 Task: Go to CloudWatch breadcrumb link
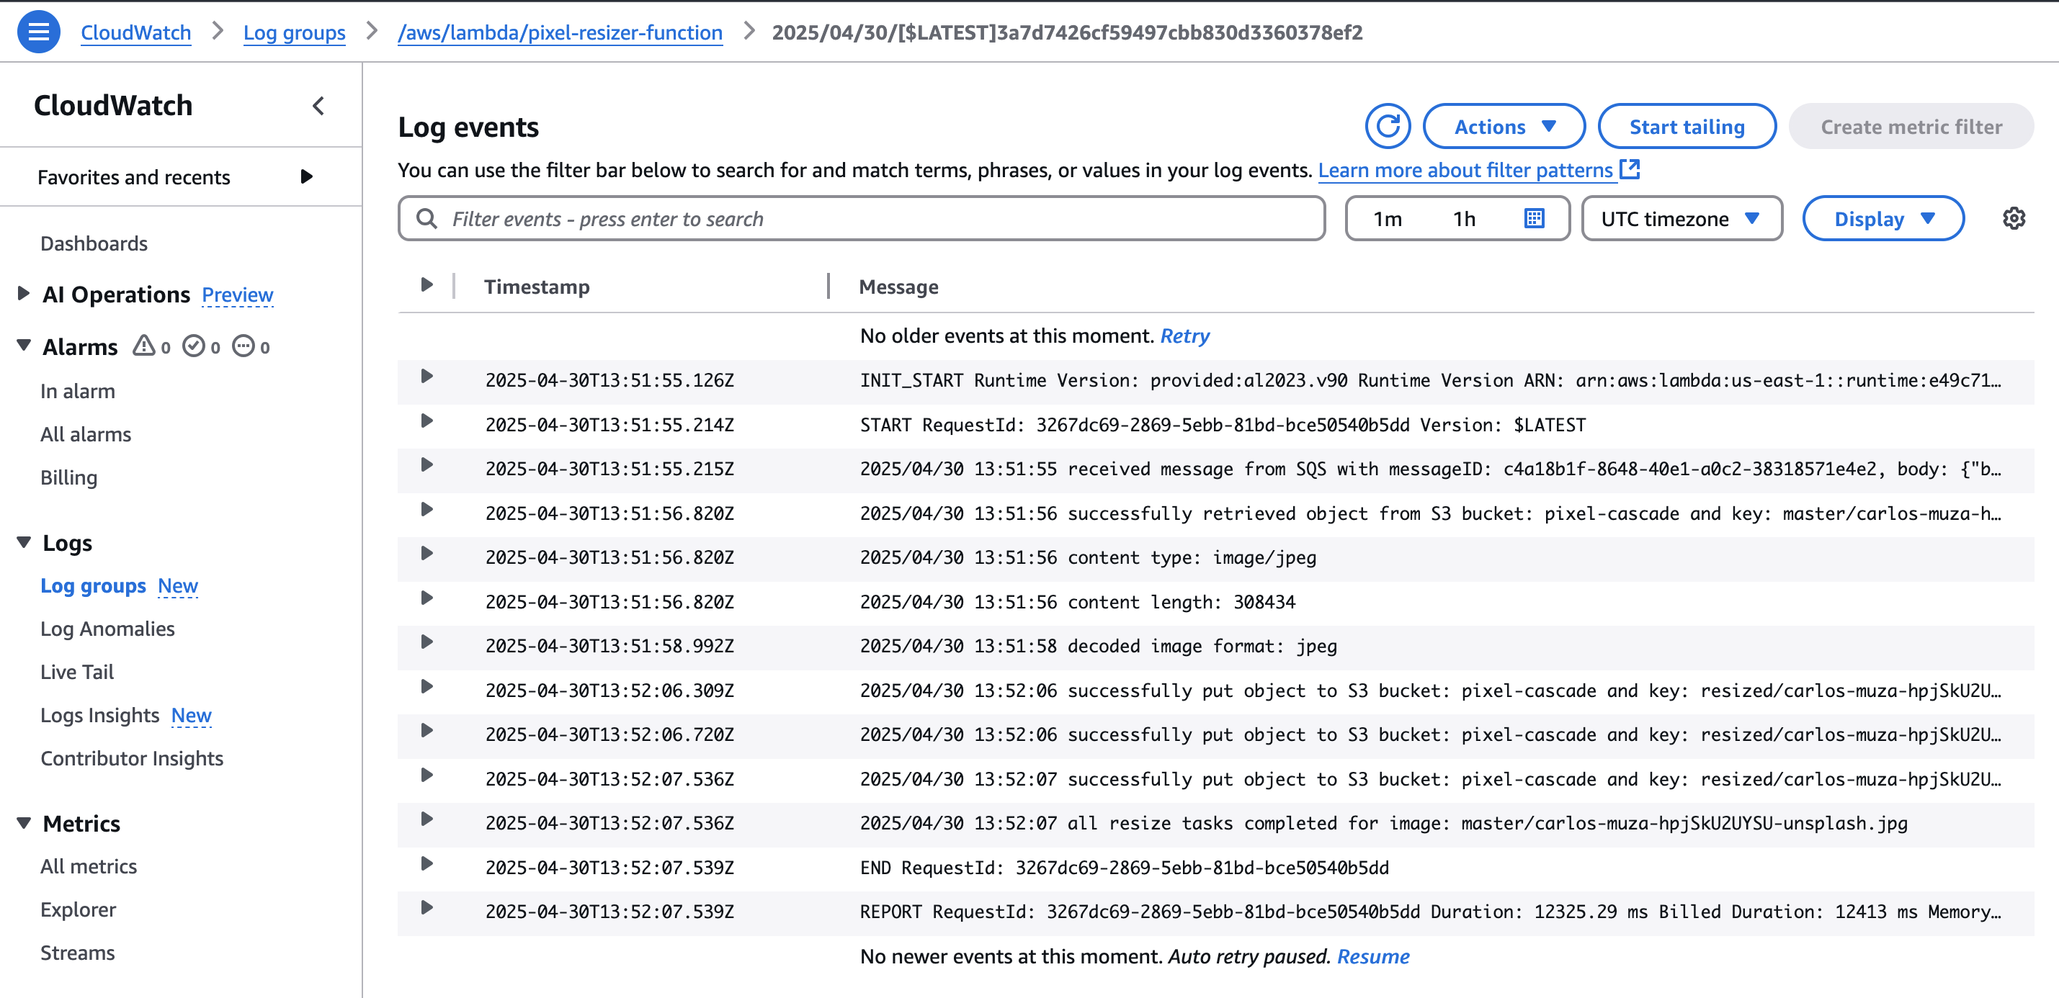point(136,32)
